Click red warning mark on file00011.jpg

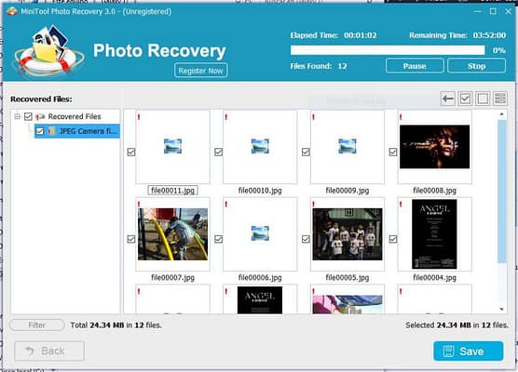139,117
